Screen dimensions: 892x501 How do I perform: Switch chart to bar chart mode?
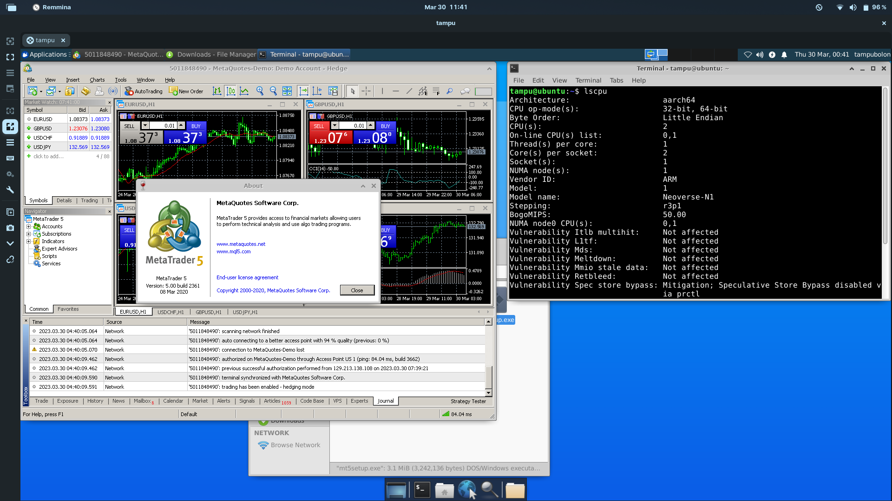(217, 91)
